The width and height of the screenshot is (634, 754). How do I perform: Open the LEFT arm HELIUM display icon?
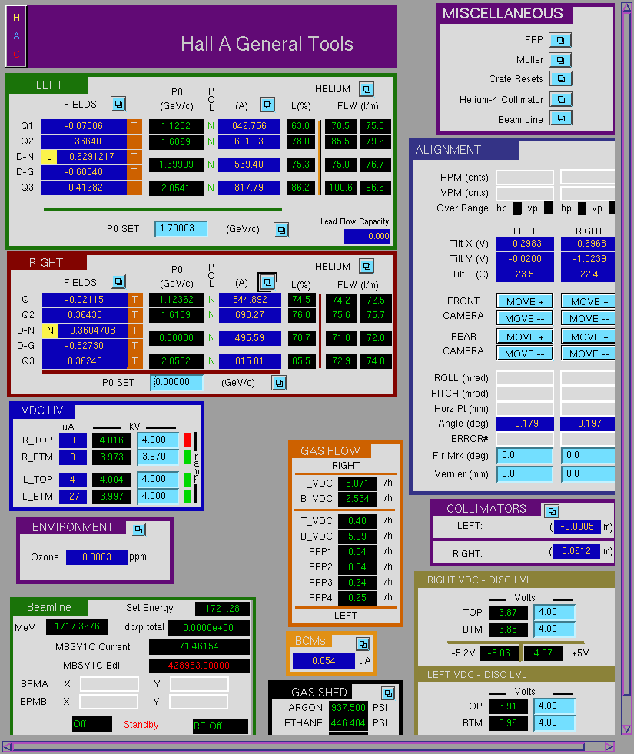coord(367,89)
